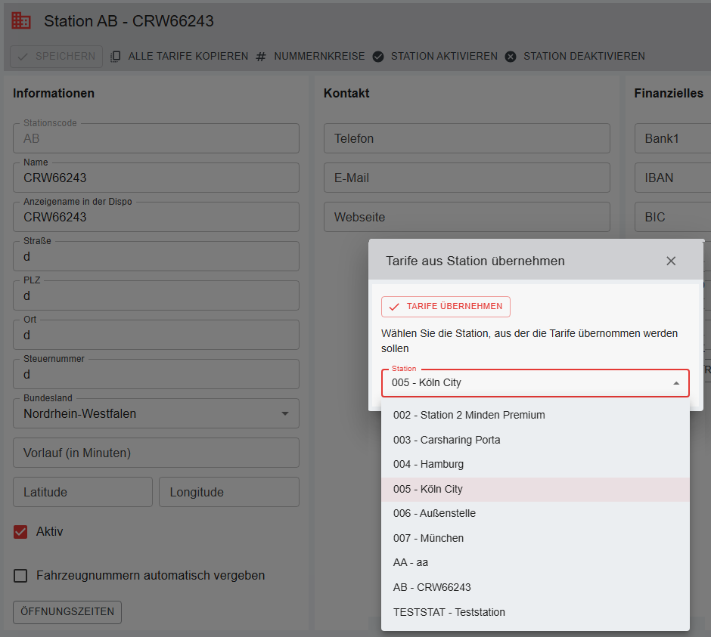Click the hash icon for Nummernkreise
711x637 pixels.
click(261, 57)
